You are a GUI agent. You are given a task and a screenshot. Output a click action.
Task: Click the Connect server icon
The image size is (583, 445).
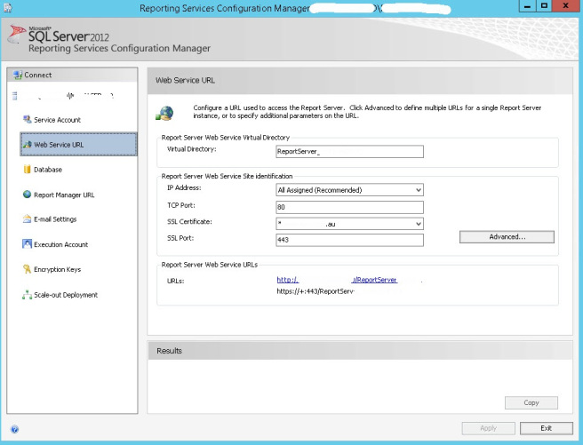click(x=18, y=75)
